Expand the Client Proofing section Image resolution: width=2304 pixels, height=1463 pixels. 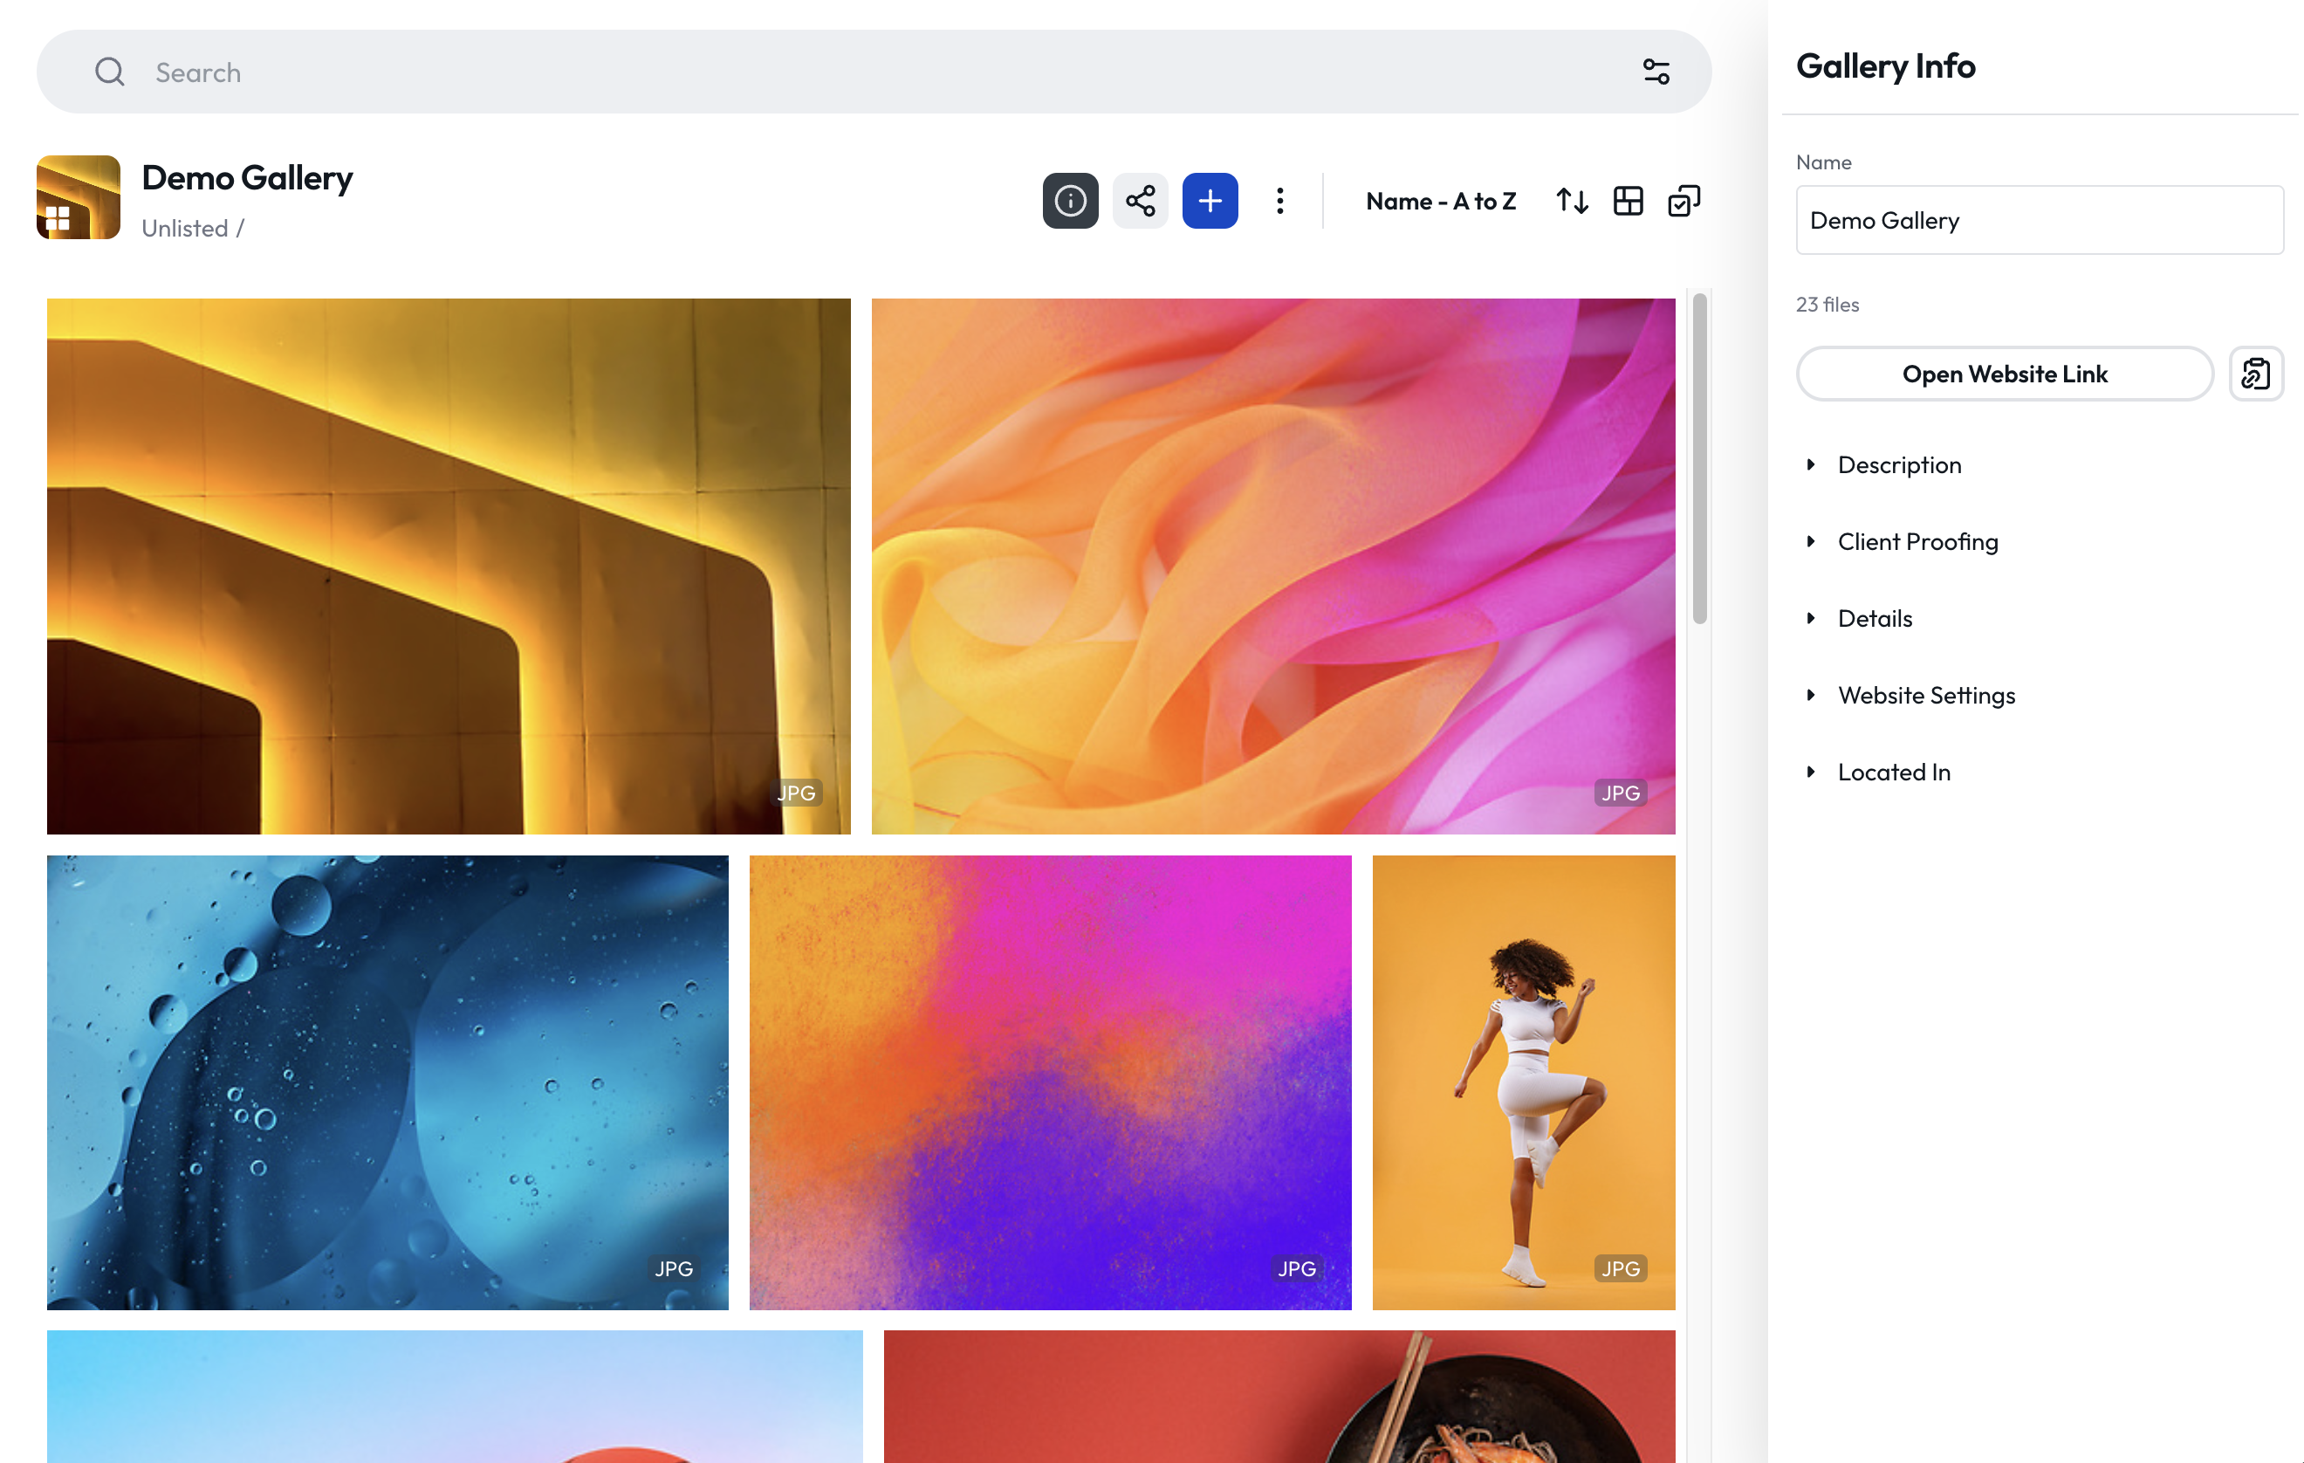(x=1917, y=541)
